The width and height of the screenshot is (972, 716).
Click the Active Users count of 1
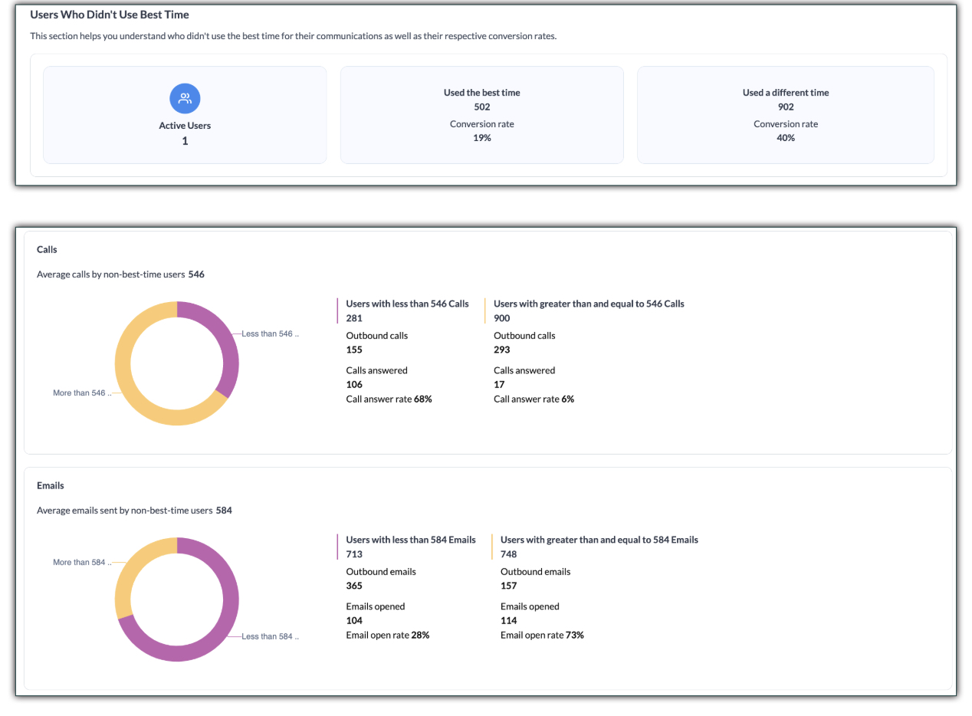[185, 141]
